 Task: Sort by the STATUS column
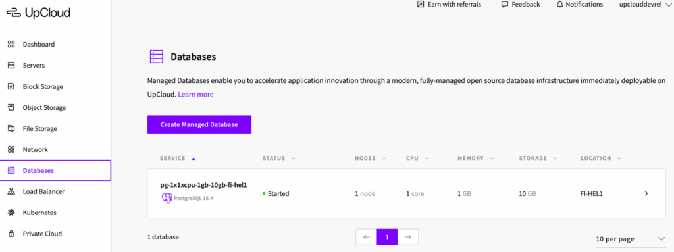point(278,159)
